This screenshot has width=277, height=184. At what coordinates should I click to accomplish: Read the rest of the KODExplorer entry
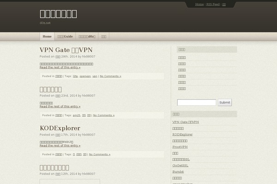pos(60,146)
